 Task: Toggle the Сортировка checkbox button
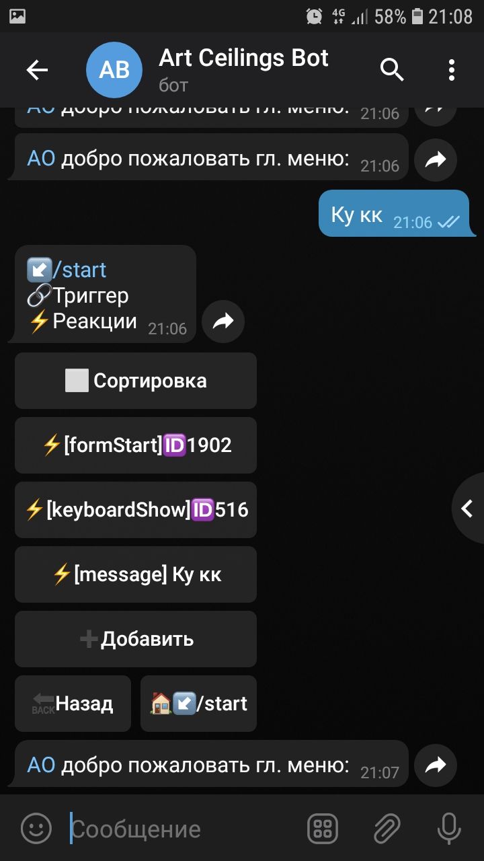click(x=136, y=381)
